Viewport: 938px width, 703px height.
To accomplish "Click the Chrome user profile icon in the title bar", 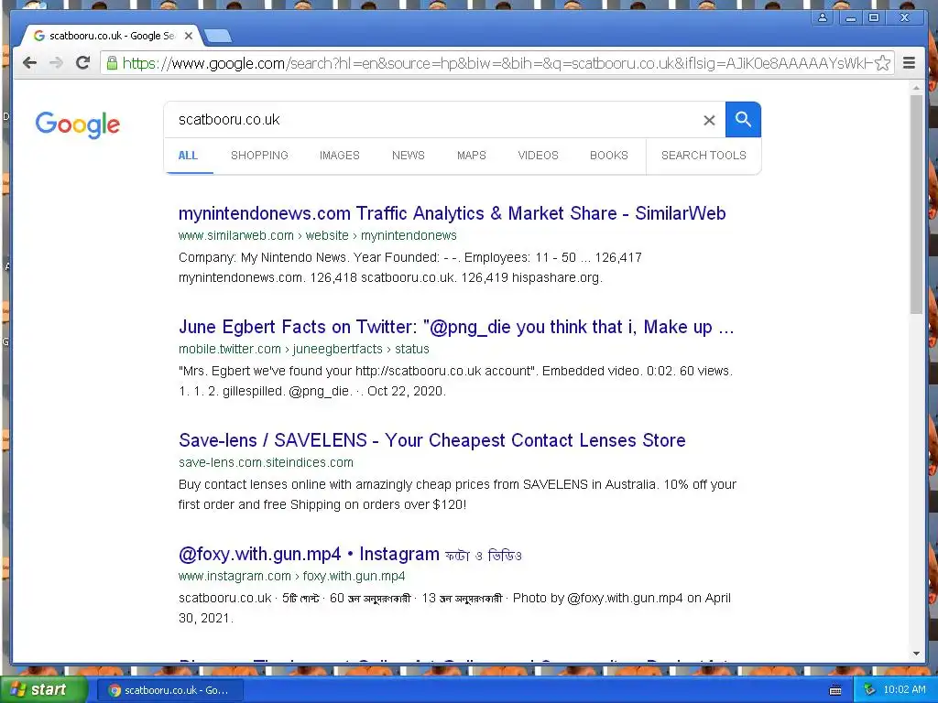I will pyautogui.click(x=823, y=18).
